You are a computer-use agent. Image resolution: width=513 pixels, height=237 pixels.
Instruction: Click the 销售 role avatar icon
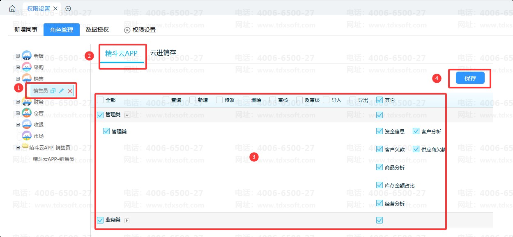pos(27,79)
